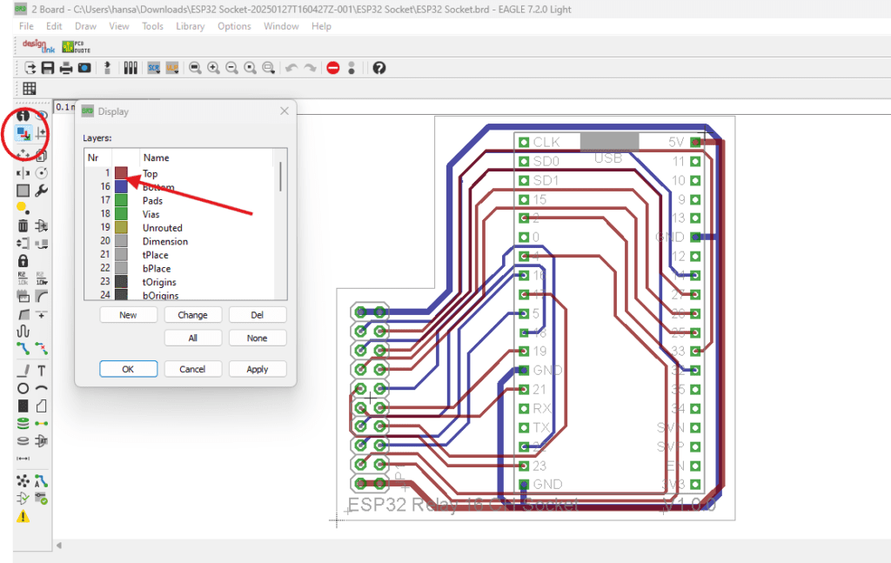Select the Lock tool padlock icon
891x563 pixels.
23,261
